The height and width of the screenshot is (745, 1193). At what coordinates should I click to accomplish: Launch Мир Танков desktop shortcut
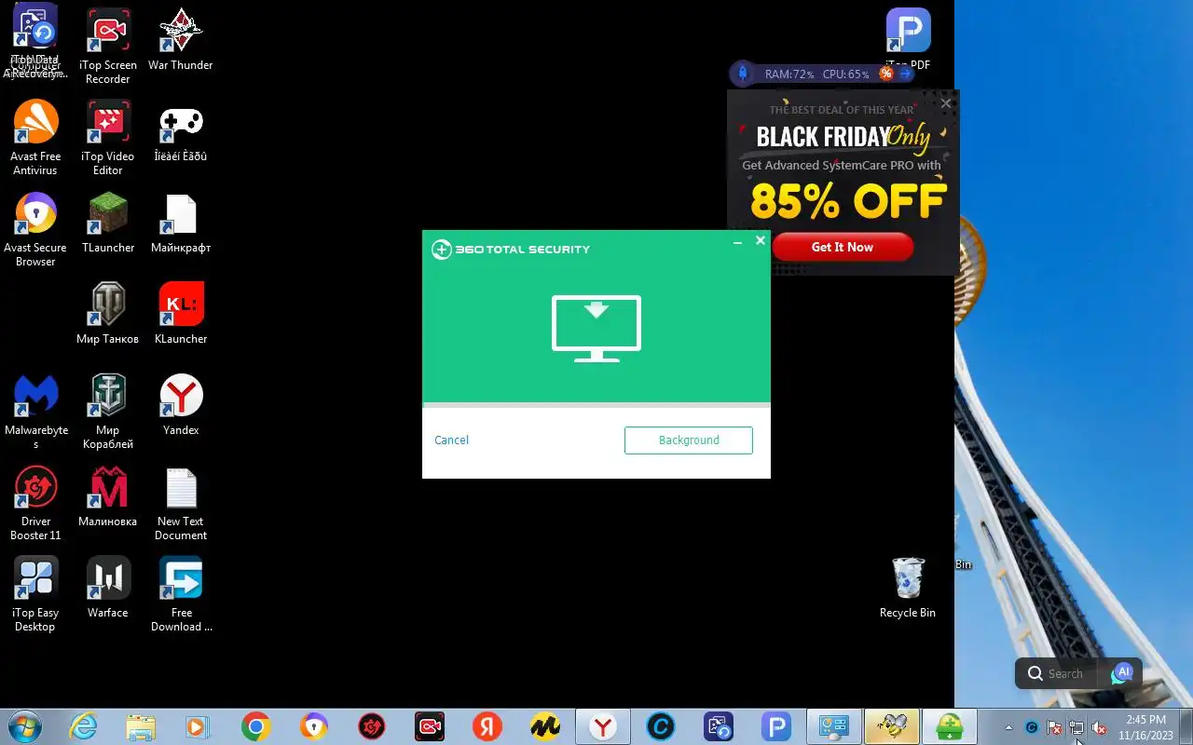point(108,314)
